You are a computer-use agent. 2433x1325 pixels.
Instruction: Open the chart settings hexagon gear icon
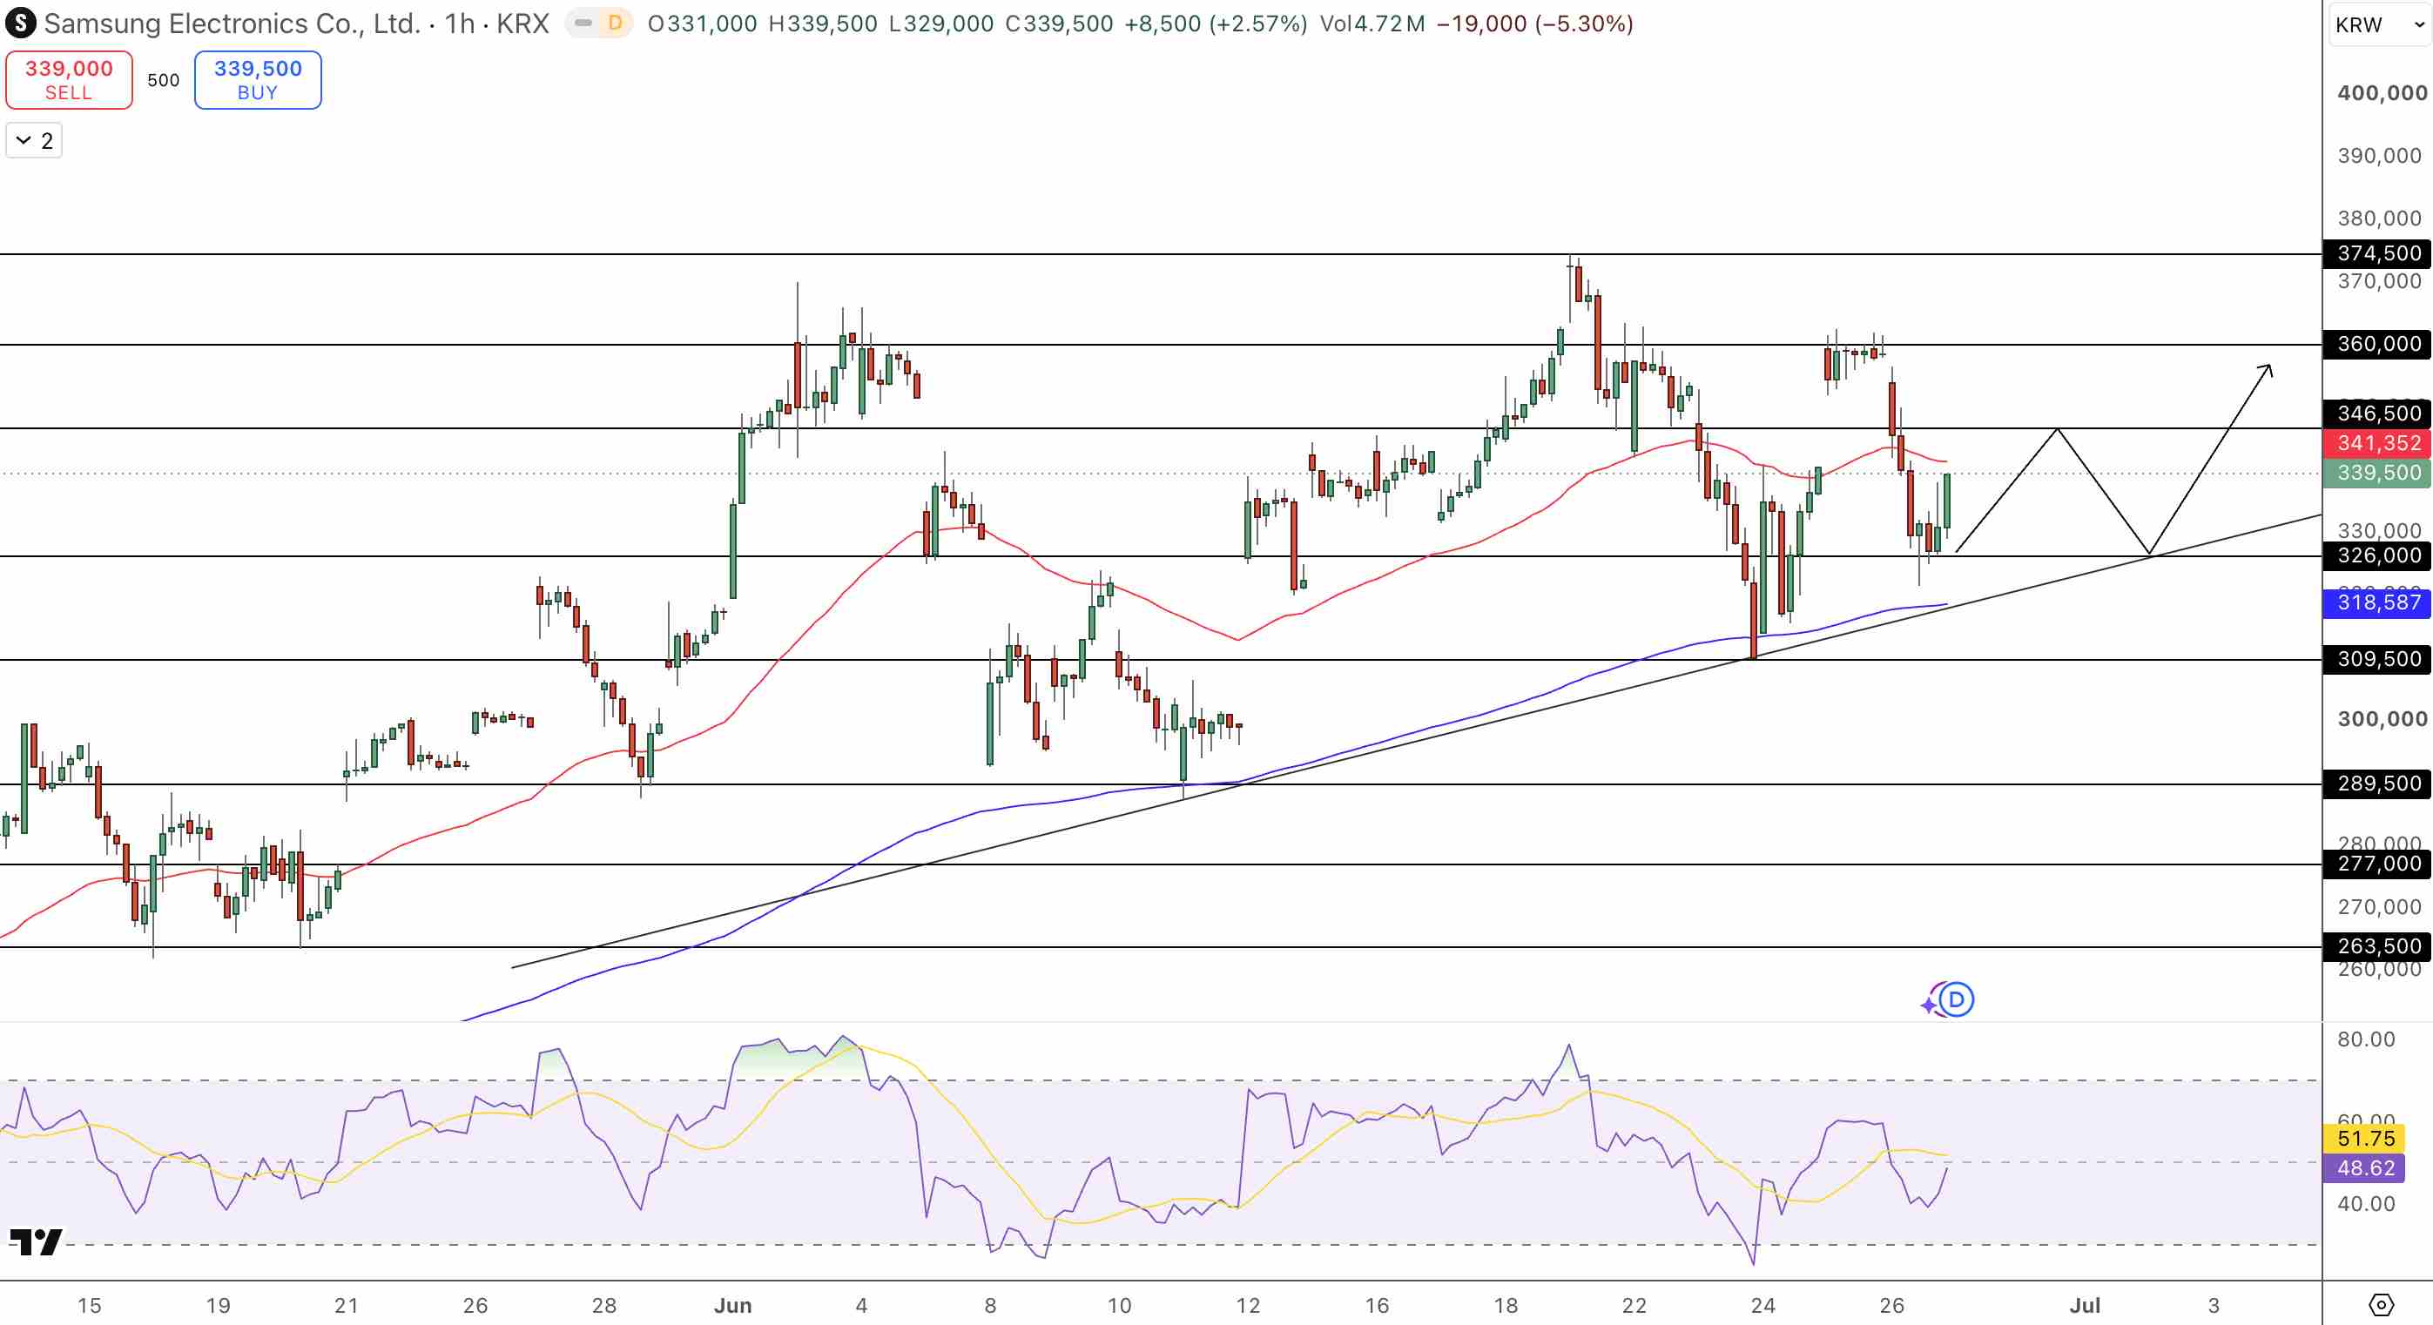pos(2381,1304)
